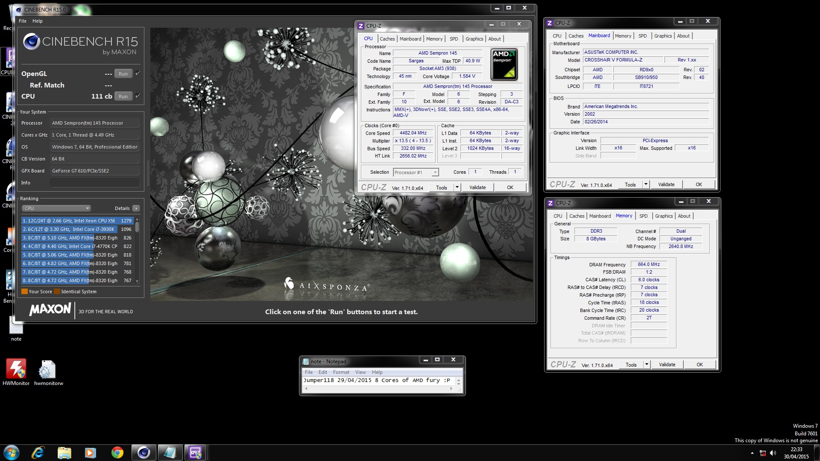Select ranking row 6C/12T Core i7-3930K
This screenshot has width=820, height=461.
click(x=77, y=229)
